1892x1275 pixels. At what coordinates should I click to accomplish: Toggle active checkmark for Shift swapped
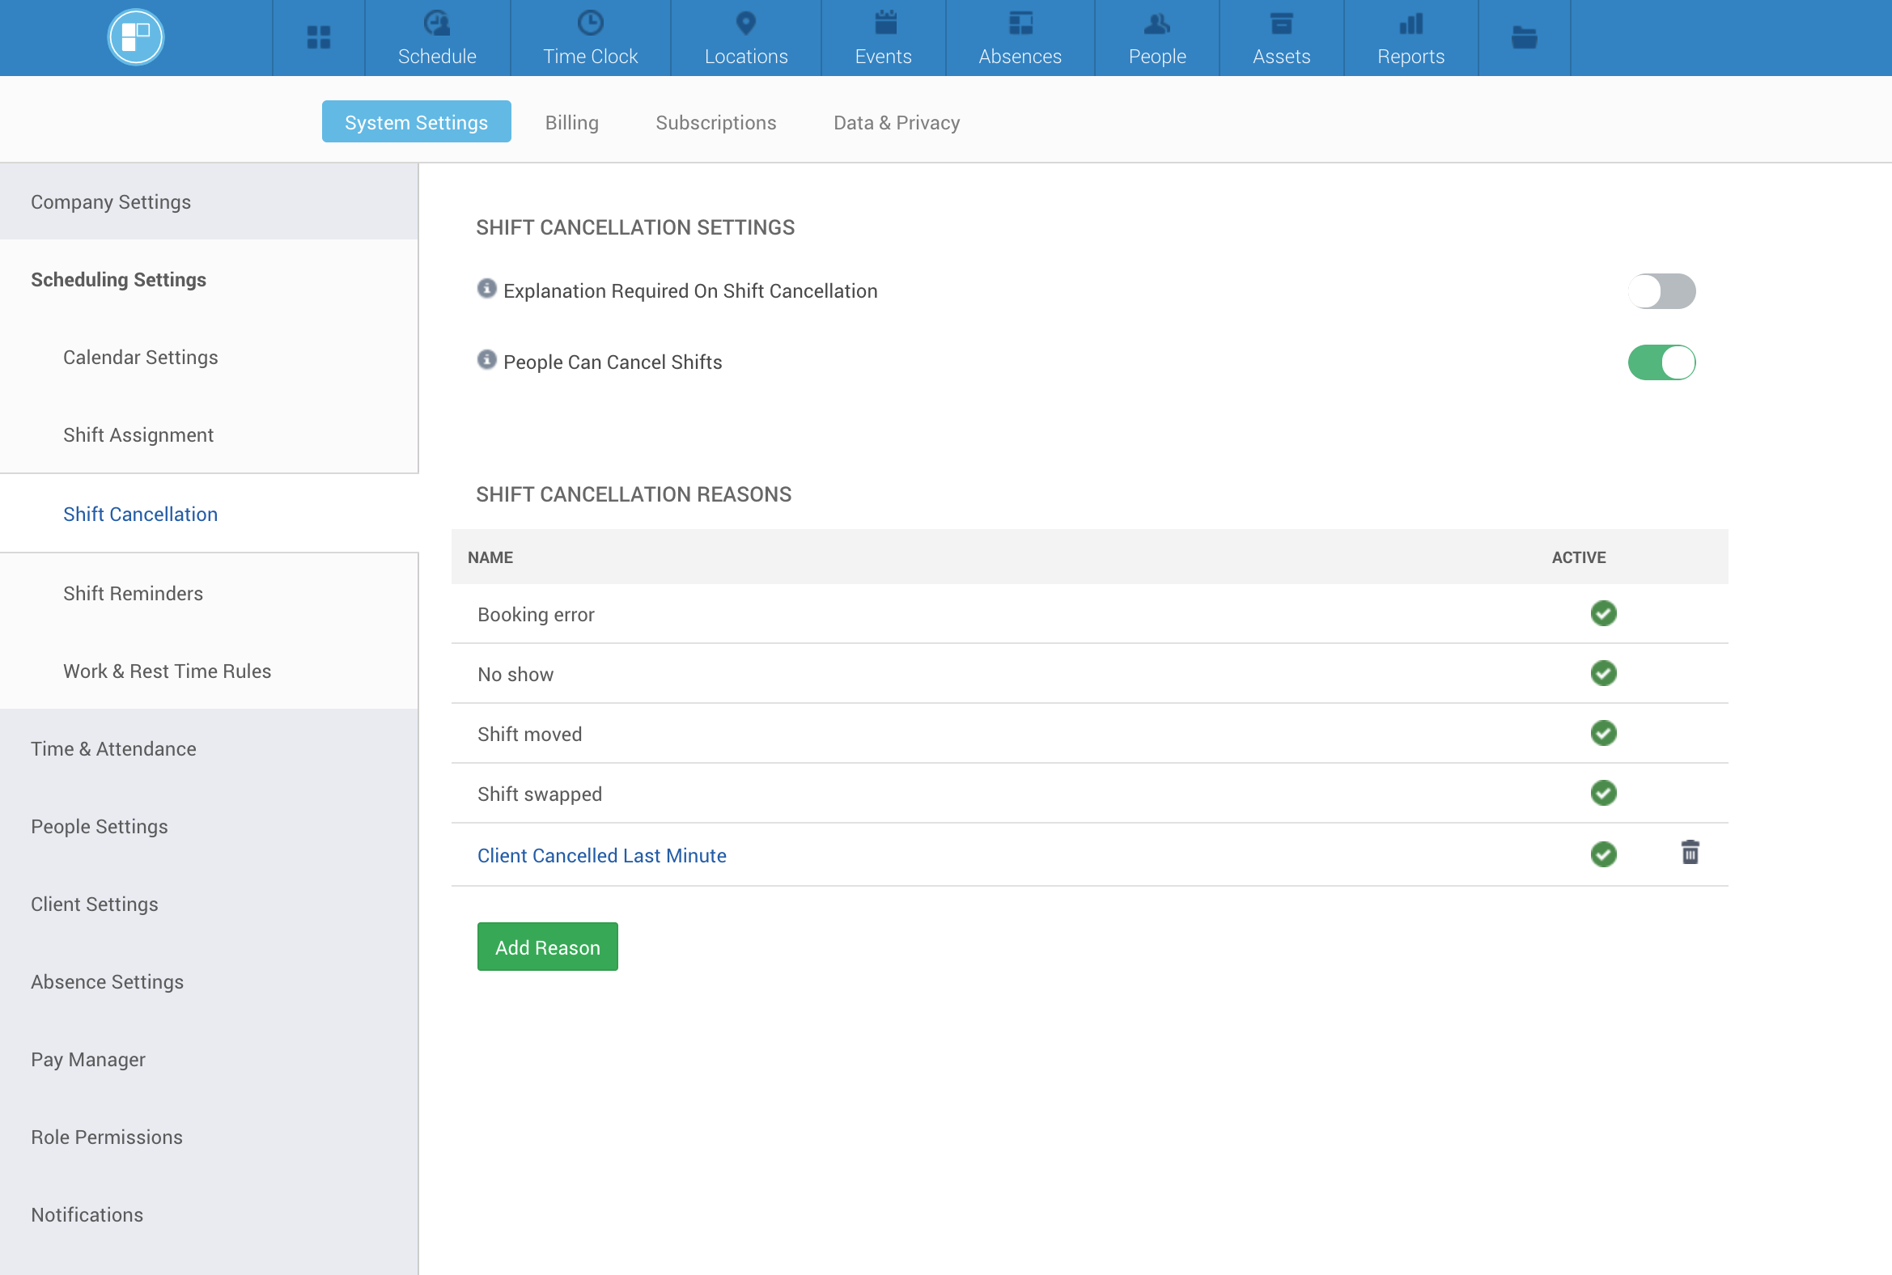(x=1602, y=793)
